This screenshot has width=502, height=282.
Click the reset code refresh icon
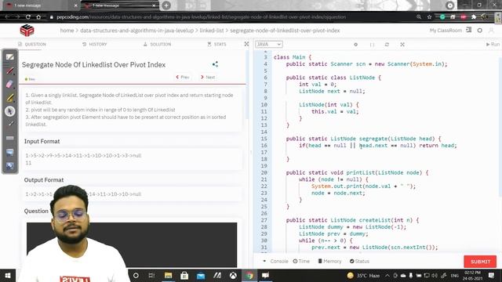coord(387,45)
